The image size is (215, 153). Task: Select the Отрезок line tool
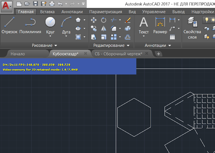(x=9, y=25)
